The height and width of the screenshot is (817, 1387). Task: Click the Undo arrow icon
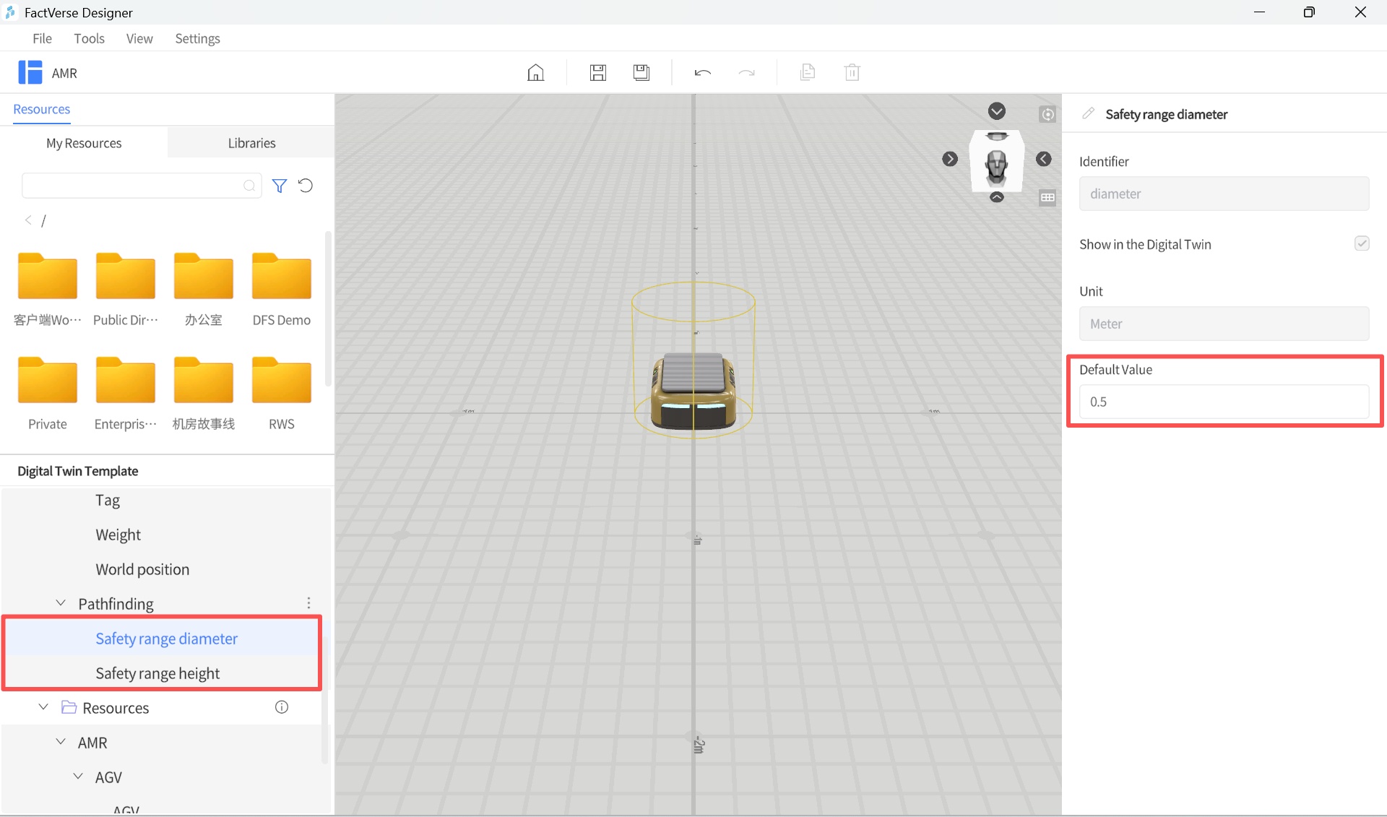[x=703, y=72]
